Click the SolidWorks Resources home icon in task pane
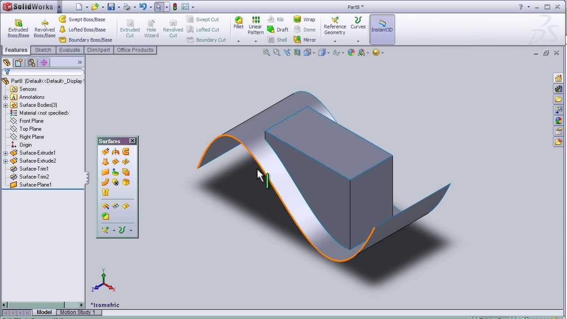 point(558,78)
